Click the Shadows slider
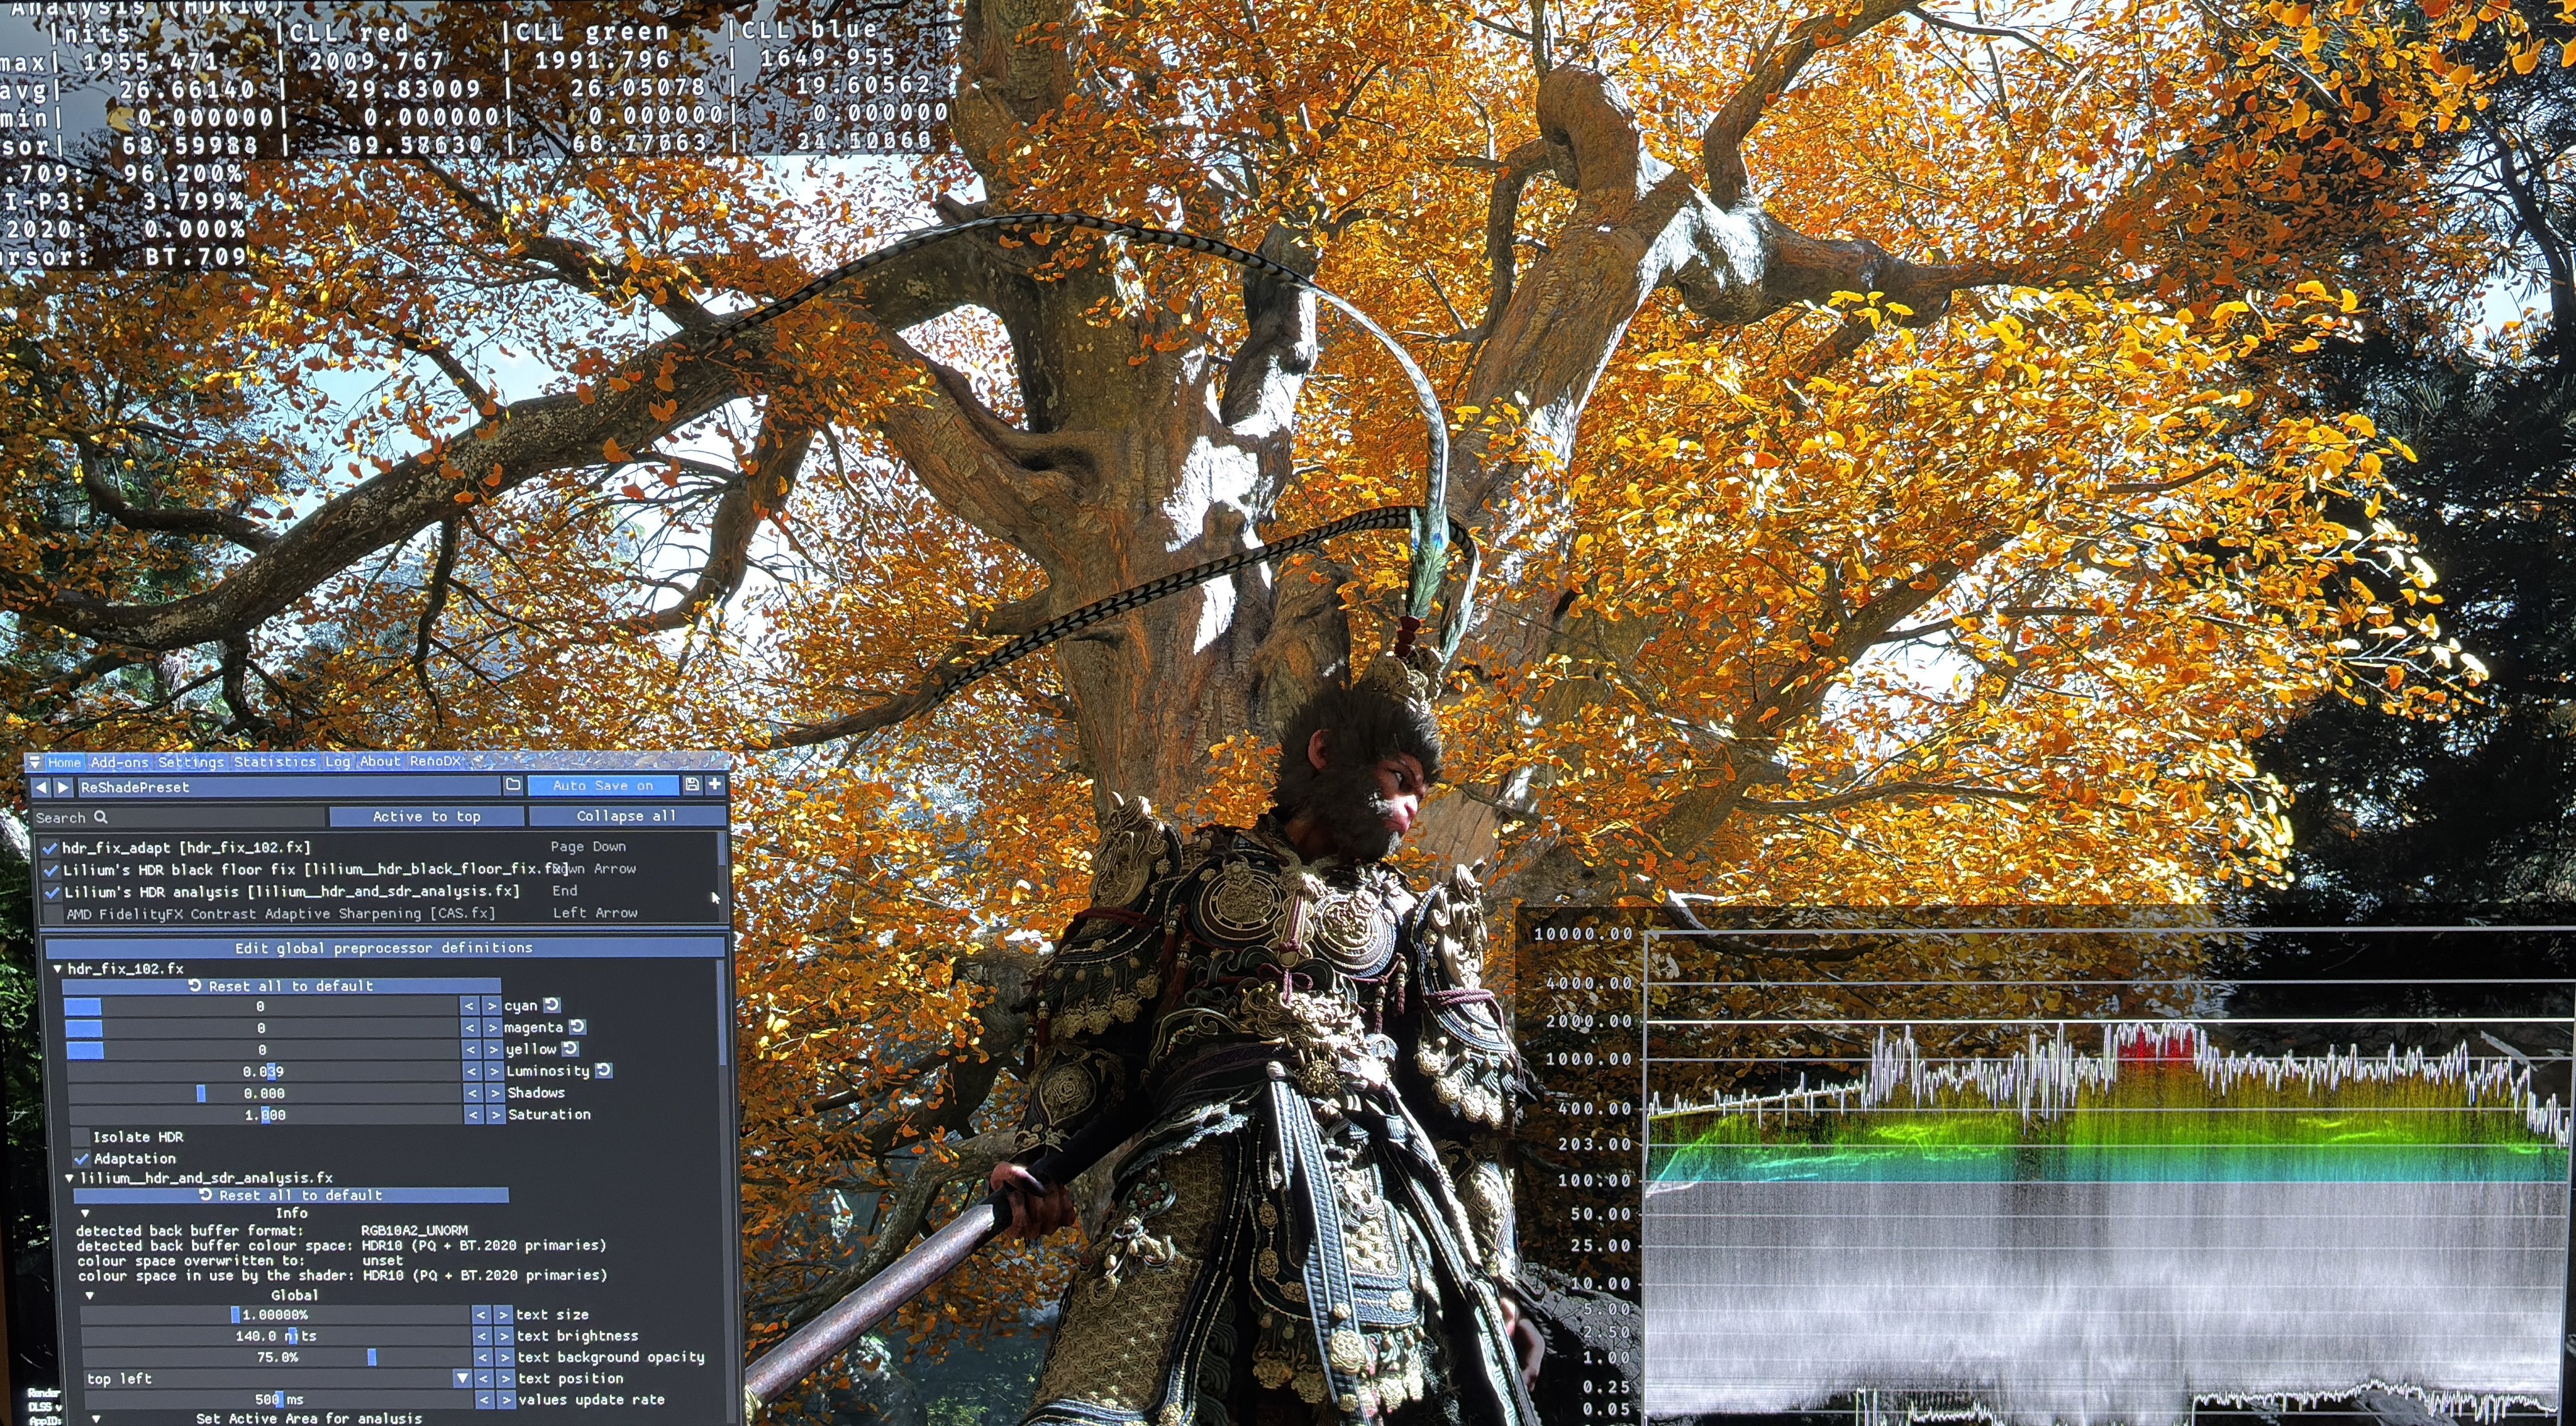The height and width of the screenshot is (1426, 2576). [x=264, y=1093]
